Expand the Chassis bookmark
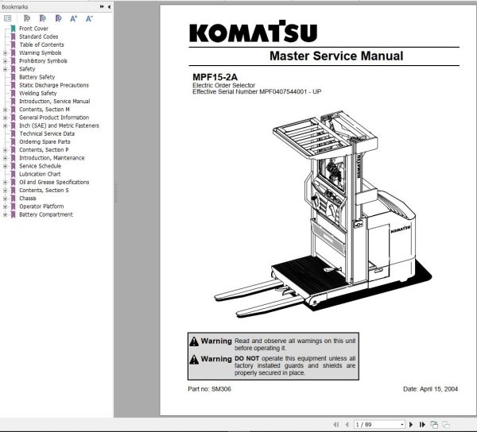The height and width of the screenshot is (432, 477). [x=5, y=199]
